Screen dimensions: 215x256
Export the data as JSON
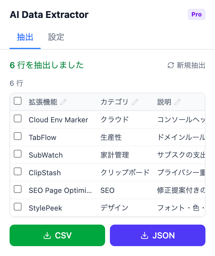(x=157, y=235)
